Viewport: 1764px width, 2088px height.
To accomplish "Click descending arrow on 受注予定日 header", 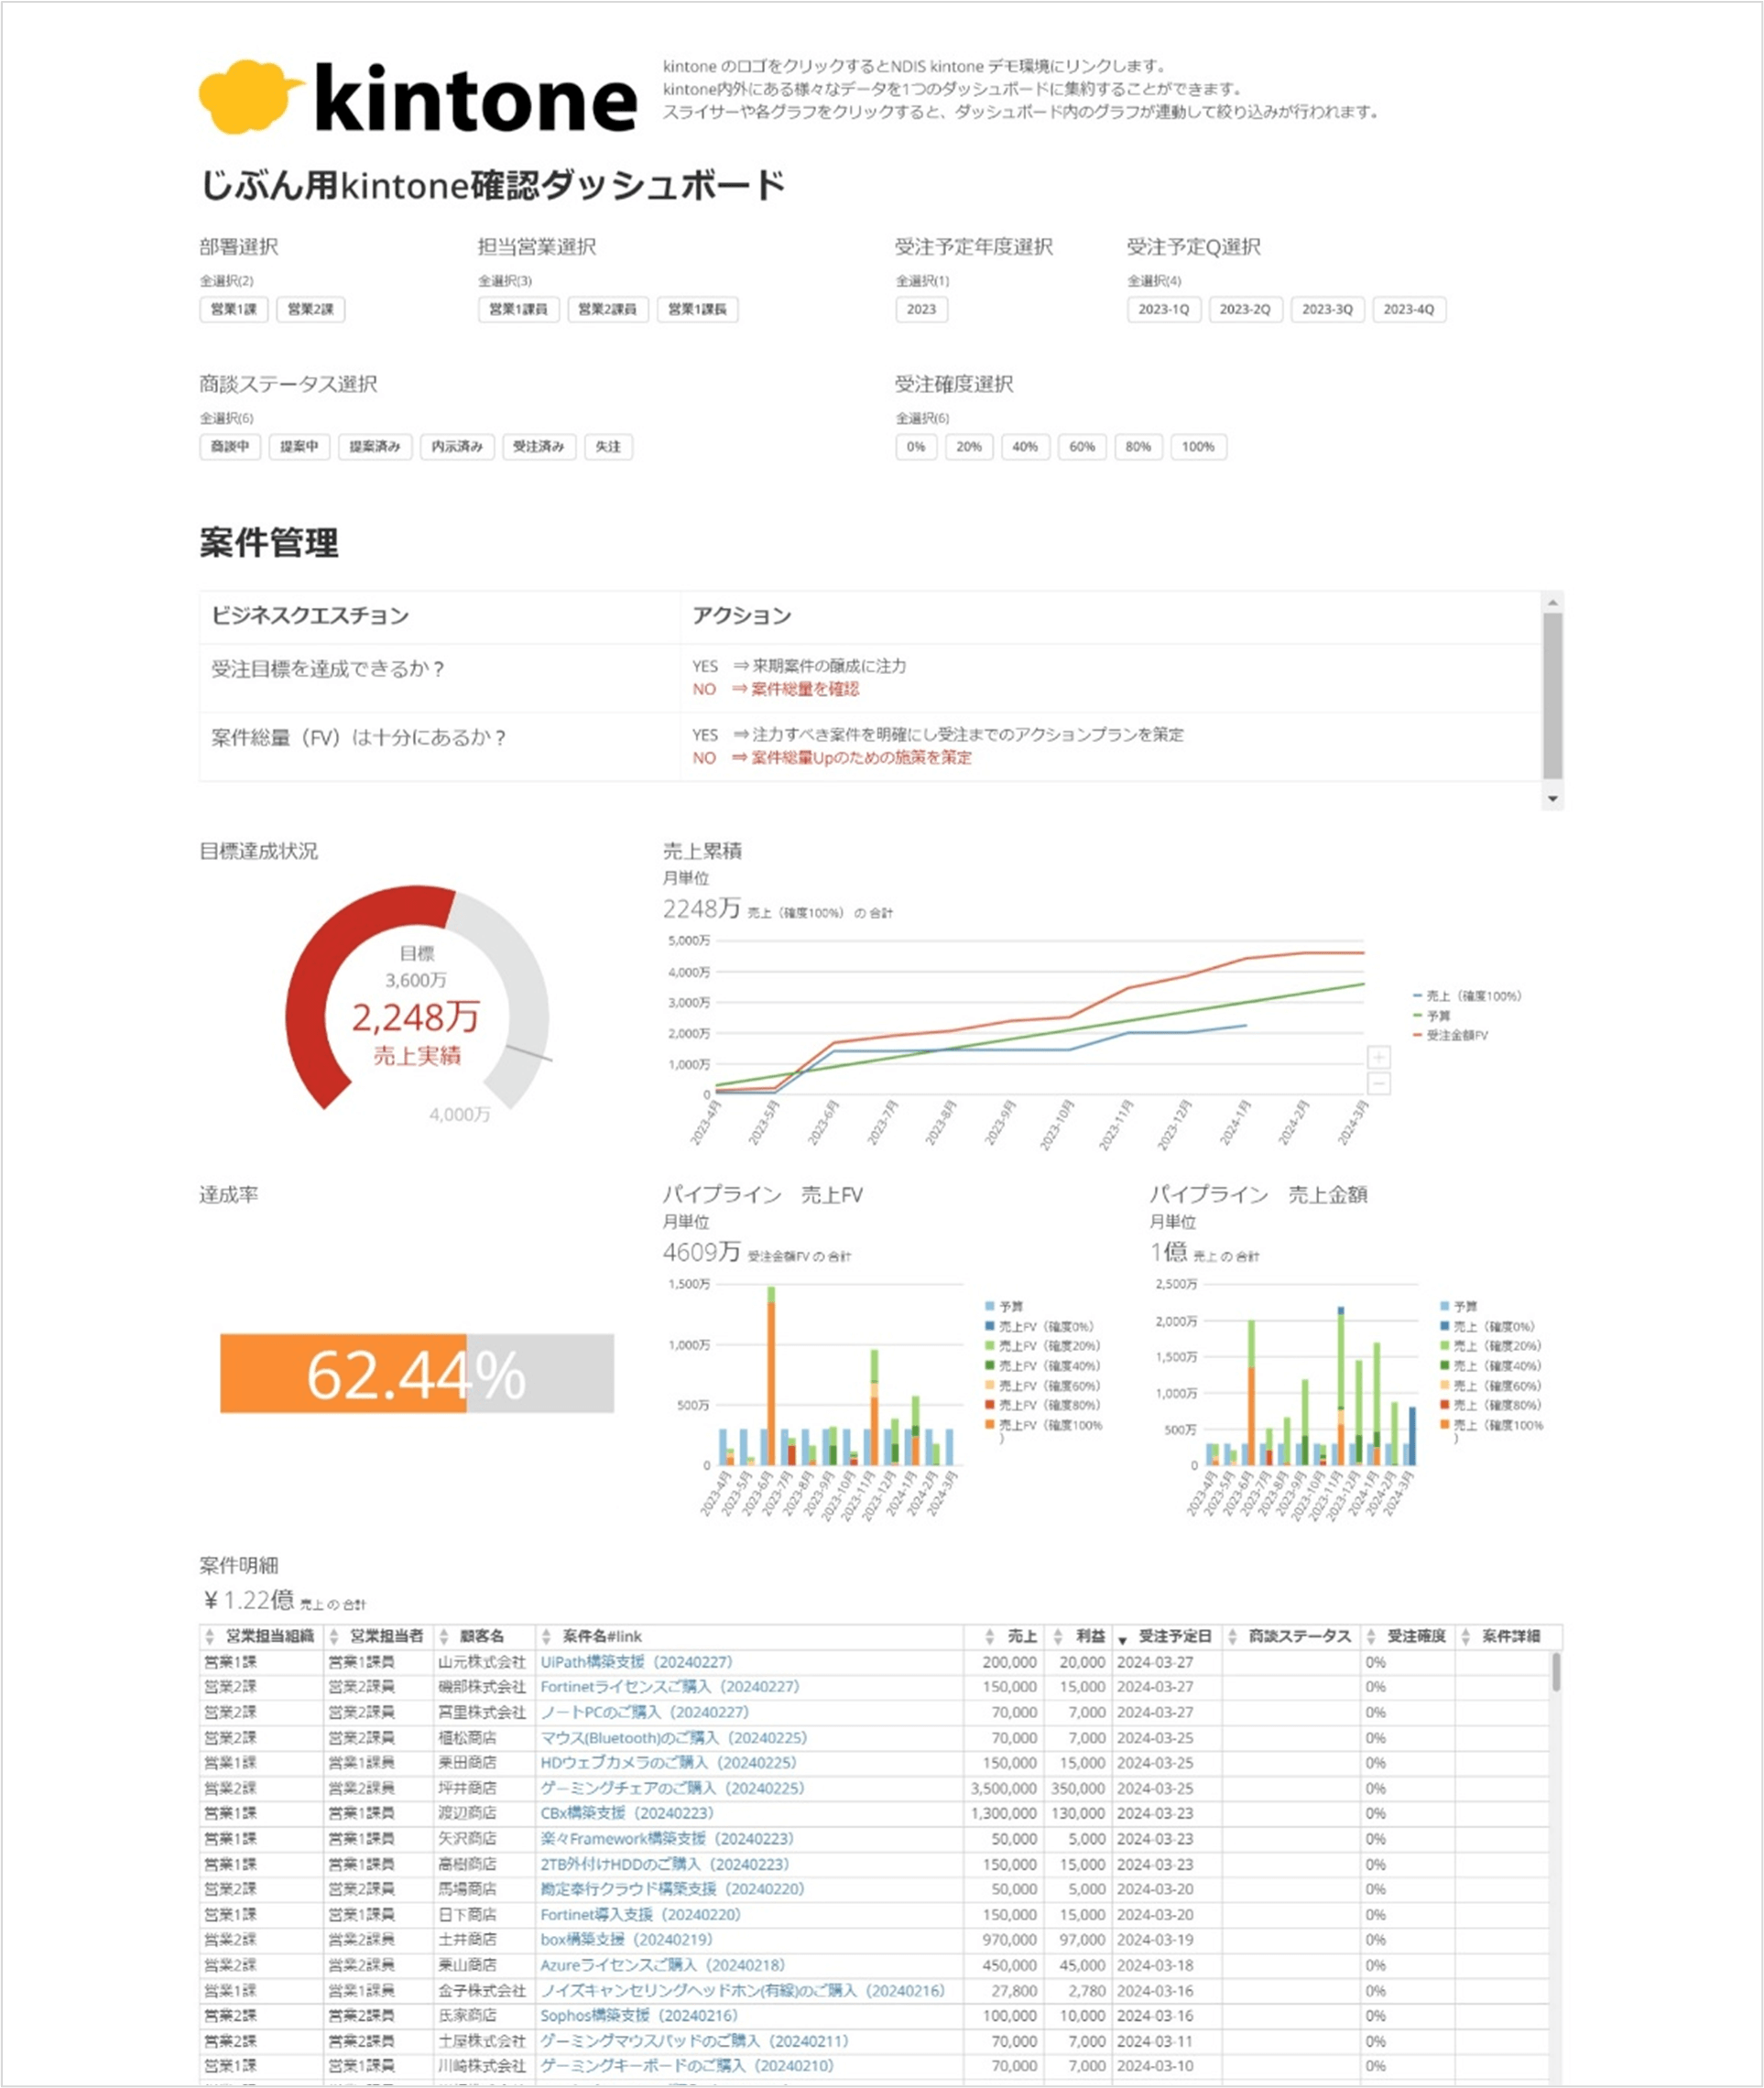I will point(1122,1640).
